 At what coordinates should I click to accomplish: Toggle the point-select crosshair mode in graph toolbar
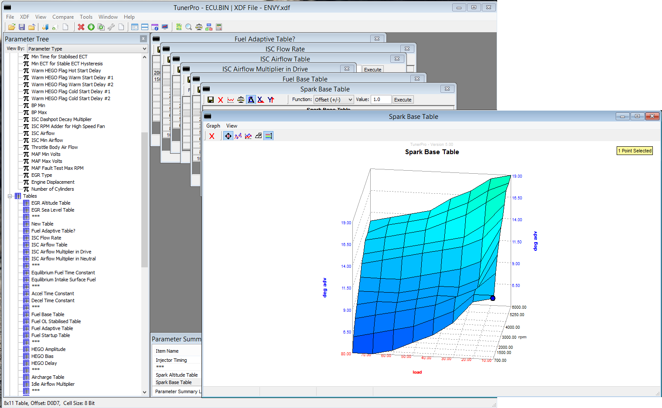tap(228, 136)
